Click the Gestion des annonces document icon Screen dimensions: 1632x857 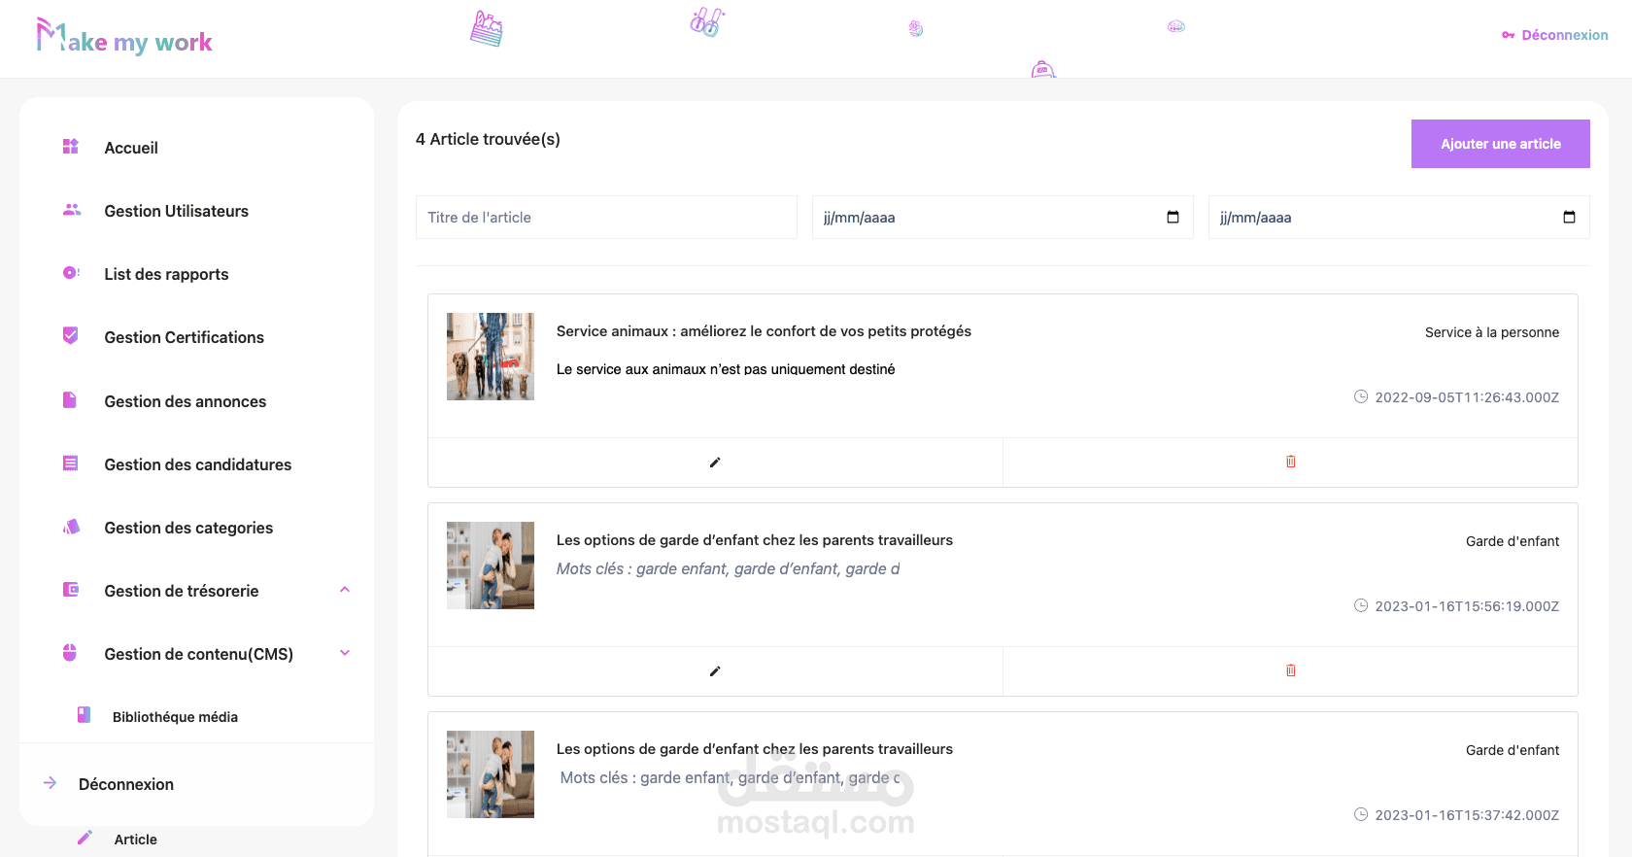point(70,400)
